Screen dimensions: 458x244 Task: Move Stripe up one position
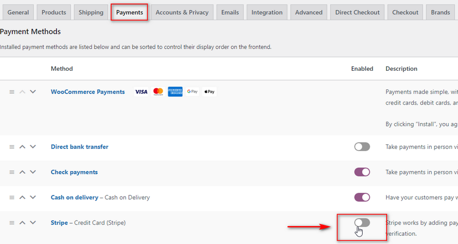tap(22, 222)
